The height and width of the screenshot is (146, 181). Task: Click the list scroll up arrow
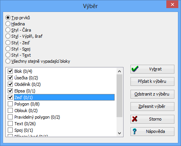coord(119,71)
